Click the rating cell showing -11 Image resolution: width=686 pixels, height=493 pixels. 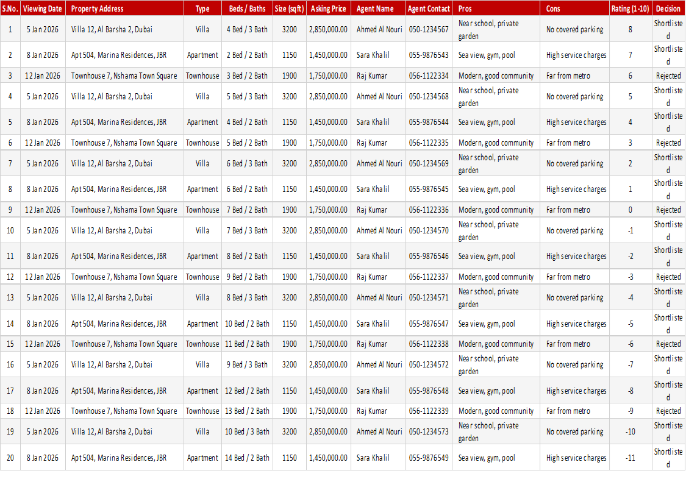631,458
